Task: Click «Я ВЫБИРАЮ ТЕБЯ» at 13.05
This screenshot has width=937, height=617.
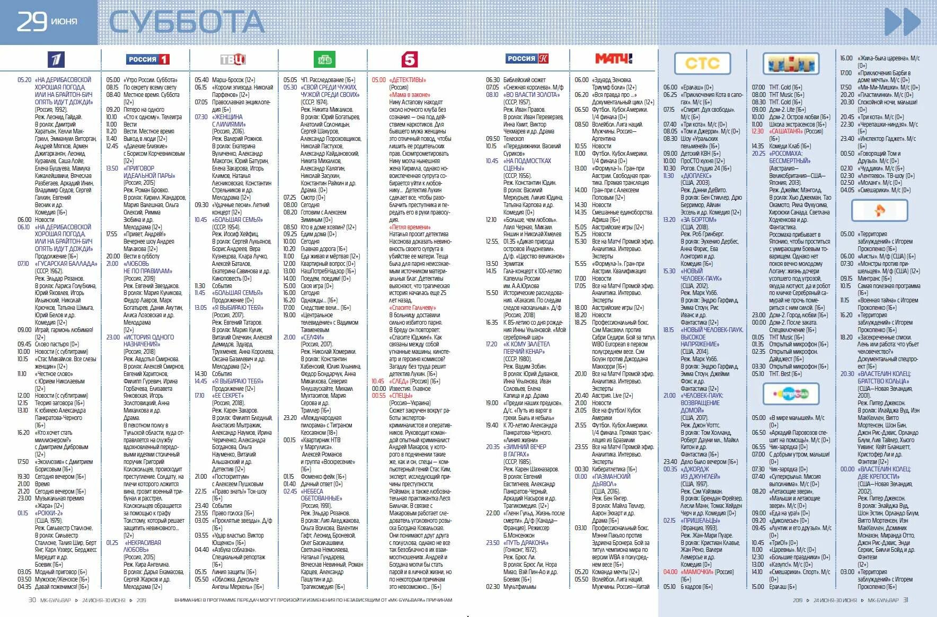Action: pyautogui.click(x=238, y=308)
